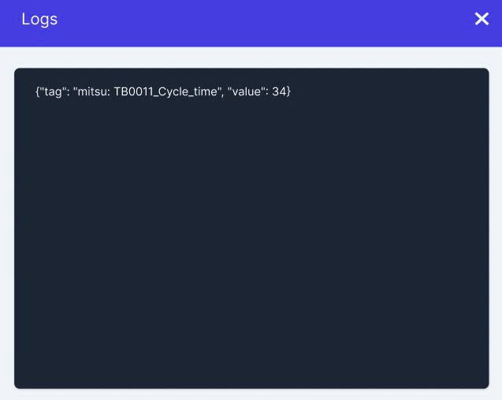Click the log entry line in console
This screenshot has height=400, width=502.
pyautogui.click(x=163, y=91)
